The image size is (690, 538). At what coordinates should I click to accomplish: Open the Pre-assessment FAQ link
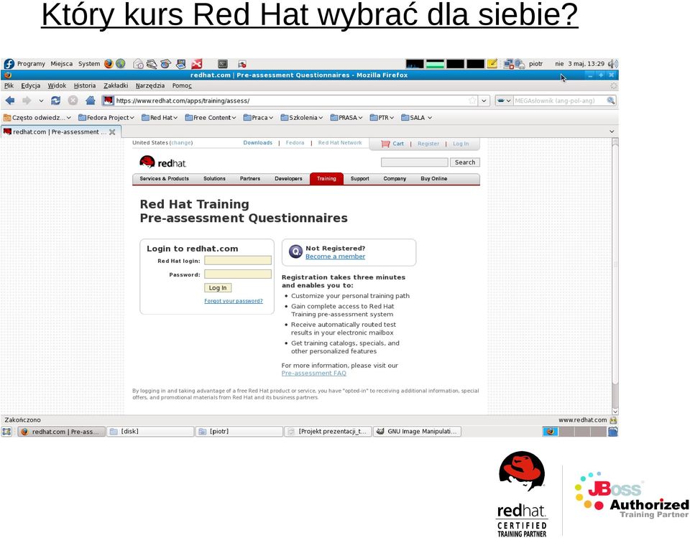(x=314, y=373)
